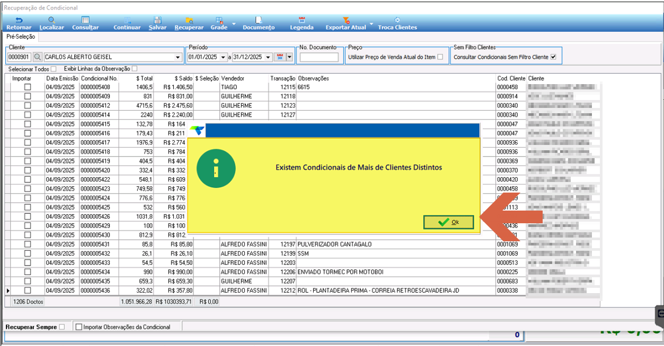664x346 pixels.
Task: Uncheck Consultar Condicionais Sem Filtro Cliente
Action: [553, 57]
